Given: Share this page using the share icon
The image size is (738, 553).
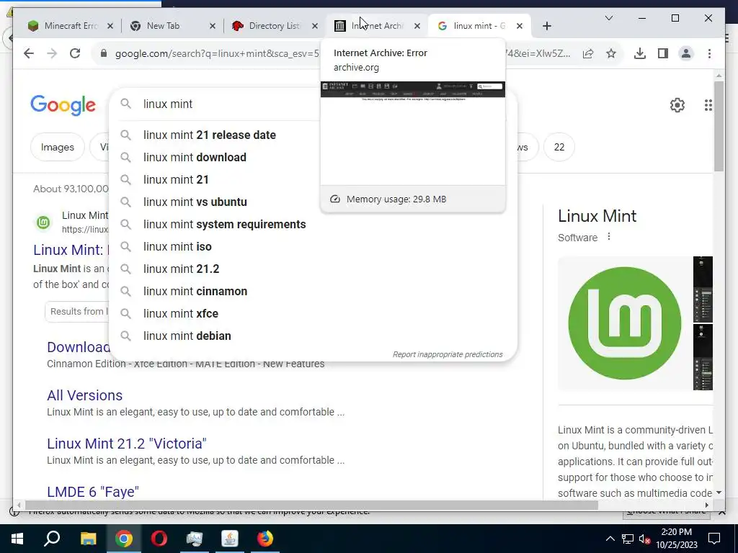Looking at the screenshot, I should [588, 53].
